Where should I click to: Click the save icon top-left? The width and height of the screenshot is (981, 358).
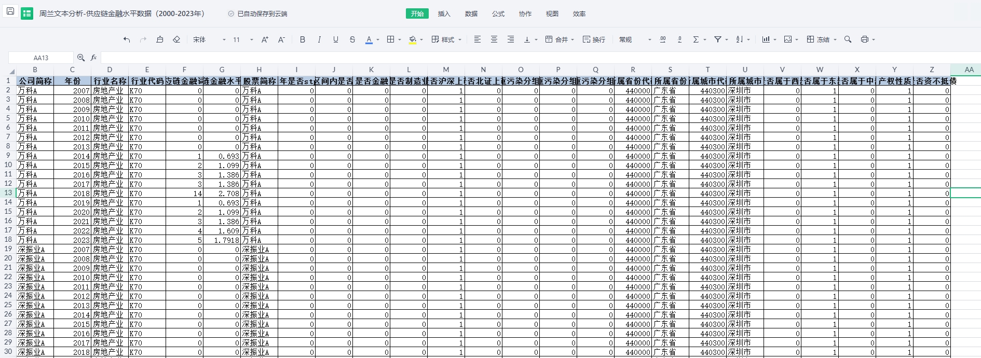[10, 11]
